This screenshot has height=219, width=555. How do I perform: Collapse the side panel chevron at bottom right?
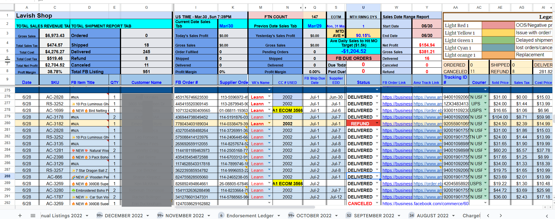[x=547, y=216]
